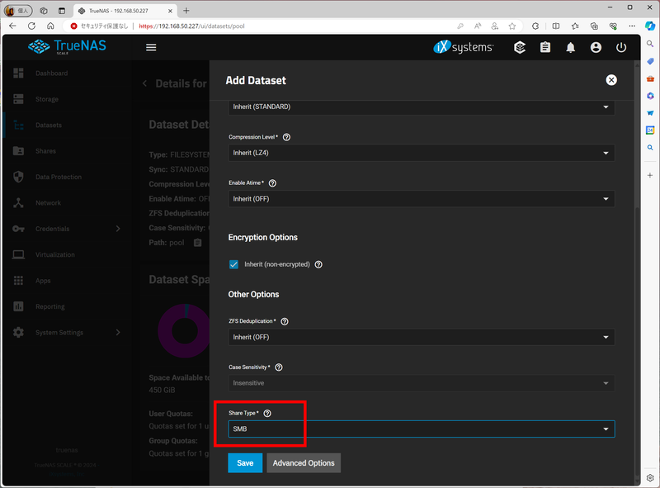The width and height of the screenshot is (660, 488).
Task: Open the Network configuration page
Action: [x=49, y=202]
